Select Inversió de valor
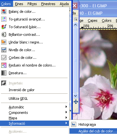This screenshot has width=117, height=134. 34,90
